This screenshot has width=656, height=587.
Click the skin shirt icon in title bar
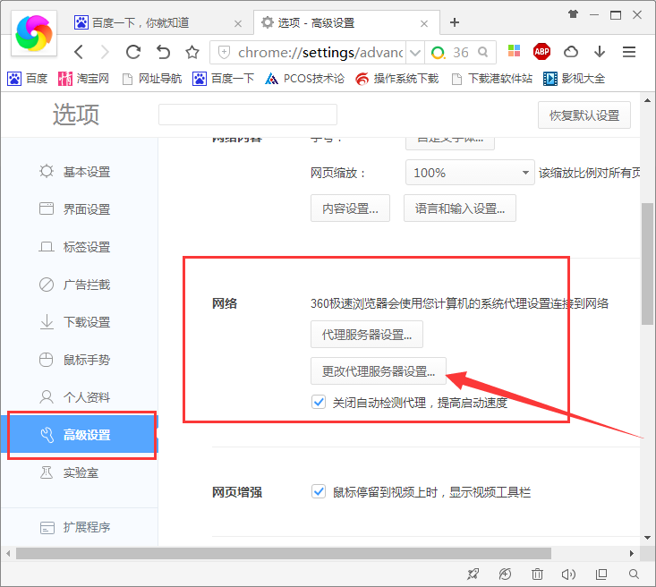573,14
